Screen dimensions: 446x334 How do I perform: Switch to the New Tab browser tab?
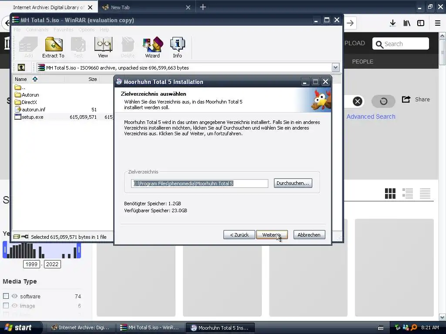tap(147, 7)
